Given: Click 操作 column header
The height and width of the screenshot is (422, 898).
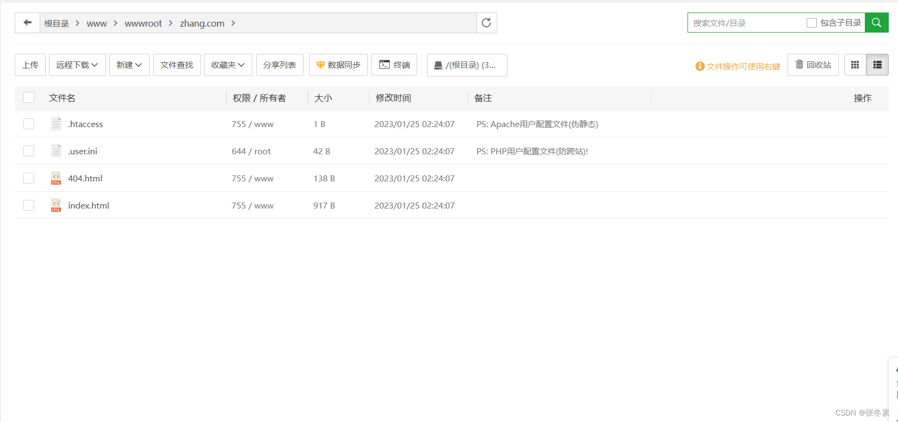Looking at the screenshot, I should pyautogui.click(x=863, y=98).
